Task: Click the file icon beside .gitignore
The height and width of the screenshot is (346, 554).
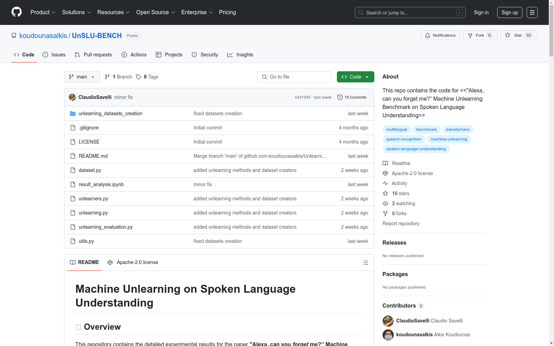Action: [73, 128]
